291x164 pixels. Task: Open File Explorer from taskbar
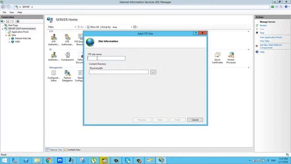[x=37, y=160]
